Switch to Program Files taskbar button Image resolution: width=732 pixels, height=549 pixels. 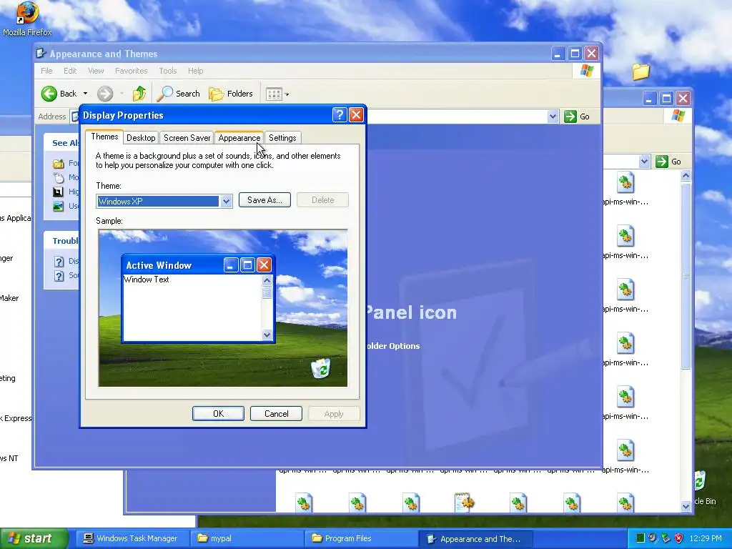(x=361, y=538)
